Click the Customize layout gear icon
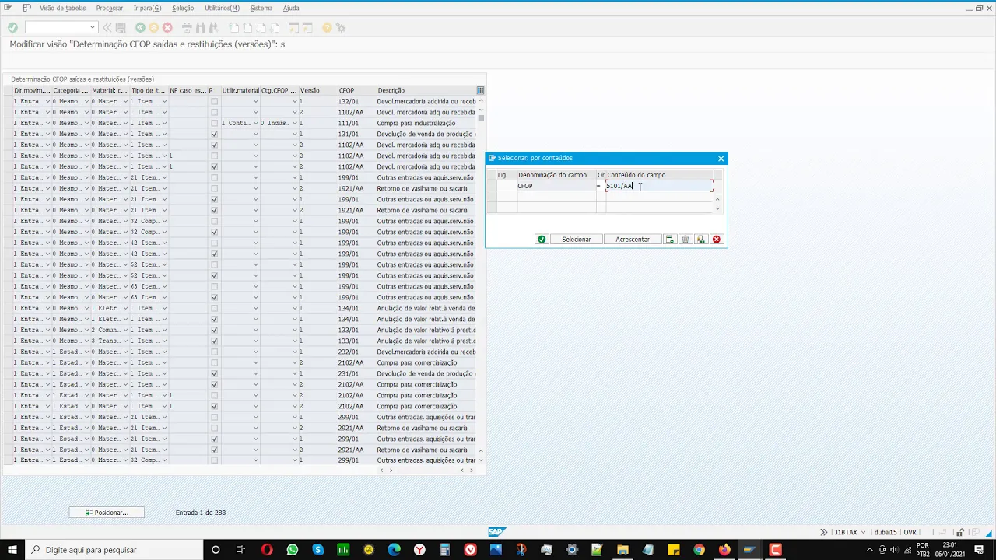 tap(341, 27)
